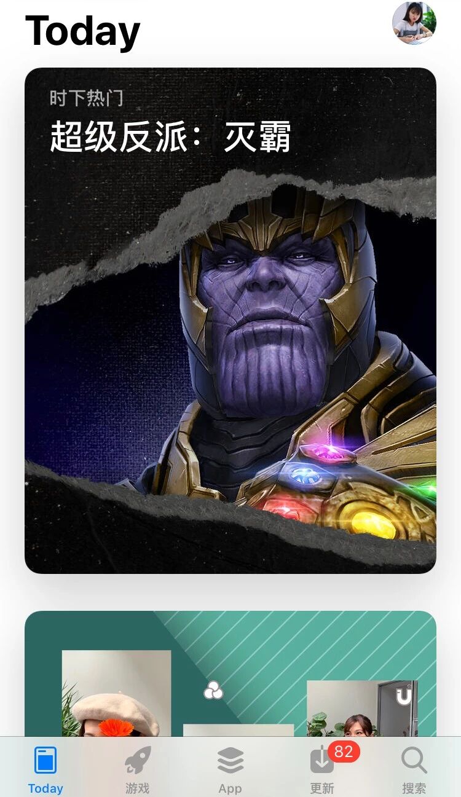Tap the beret girl photo thumbnail
The width and height of the screenshot is (461, 797).
point(116,693)
